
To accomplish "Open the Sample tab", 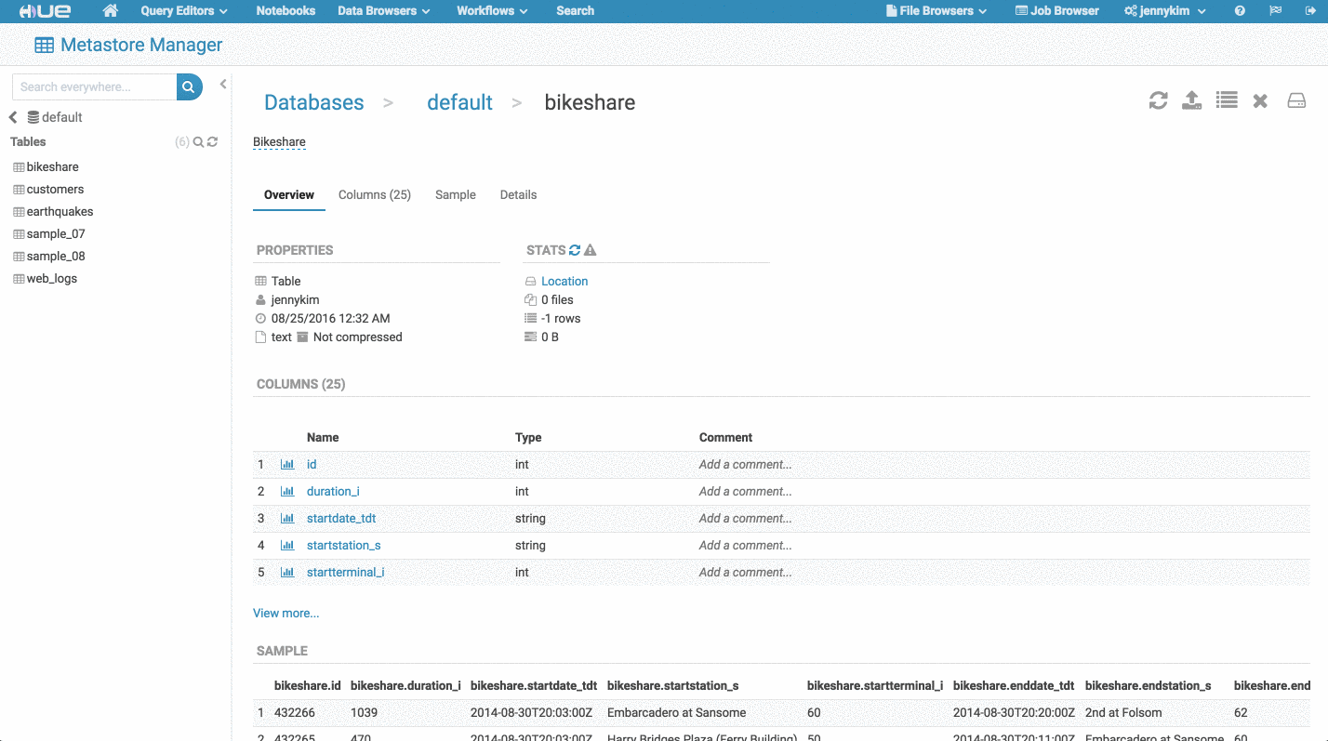I will point(455,194).
